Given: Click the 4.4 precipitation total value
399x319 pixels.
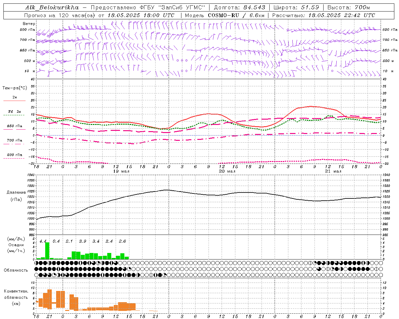Looking at the screenshot, I should coord(43,241).
